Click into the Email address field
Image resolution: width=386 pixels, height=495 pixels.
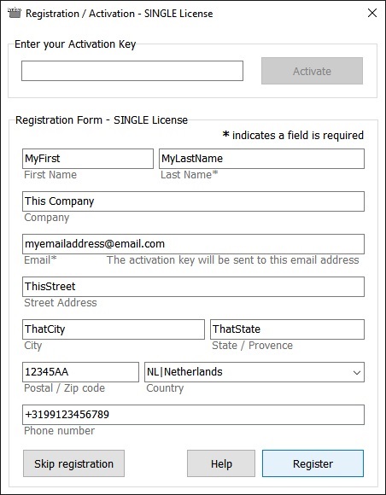click(193, 244)
